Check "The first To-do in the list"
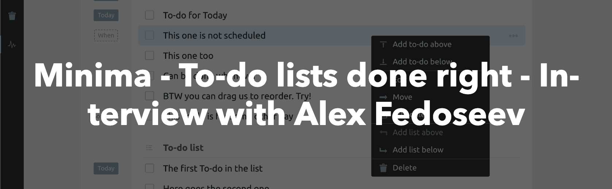The height and width of the screenshot is (189, 612). tap(149, 168)
